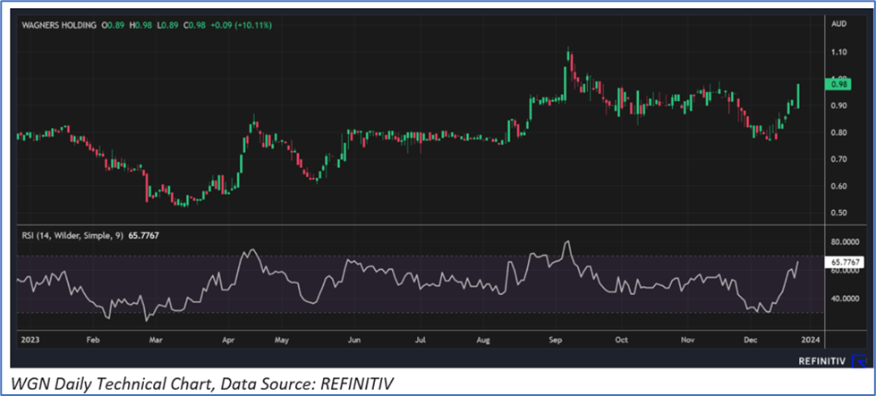Click the 65.7767 RSI value tag
This screenshot has width=876, height=396.
[846, 262]
